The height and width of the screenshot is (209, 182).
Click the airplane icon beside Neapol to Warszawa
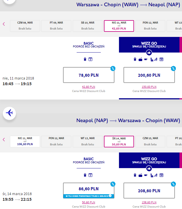(9, 113)
